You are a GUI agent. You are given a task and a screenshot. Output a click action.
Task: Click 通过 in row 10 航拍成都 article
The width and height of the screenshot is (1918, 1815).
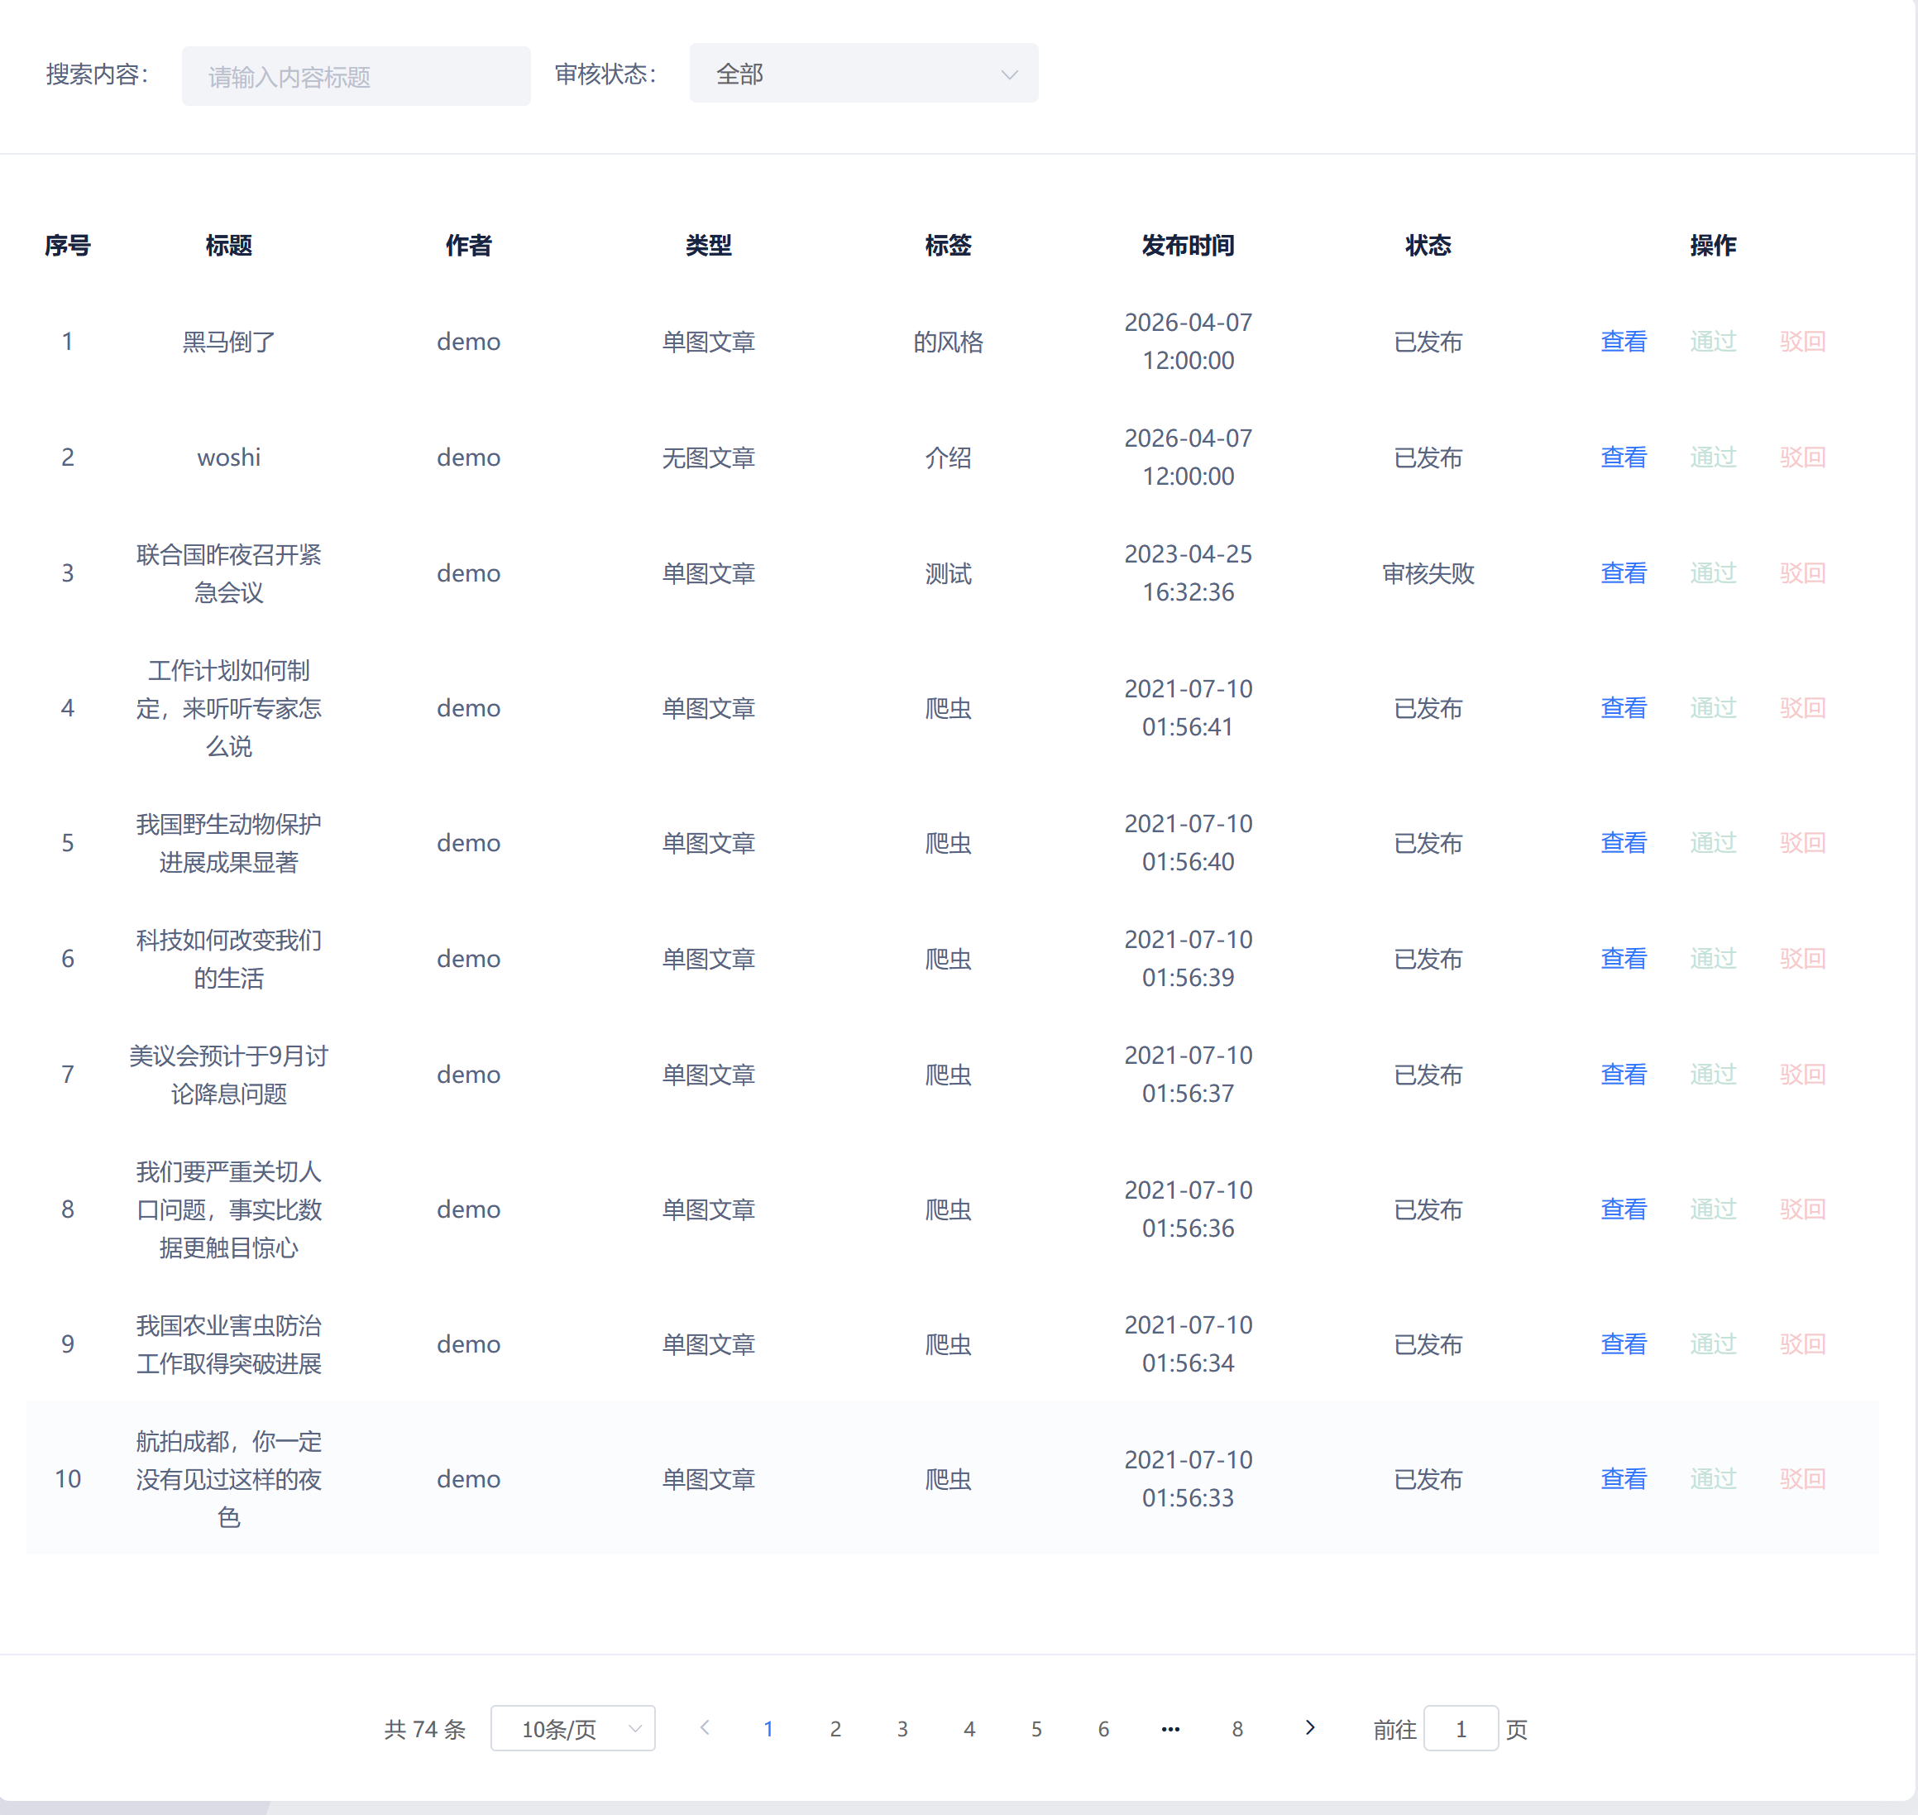click(x=1713, y=1478)
